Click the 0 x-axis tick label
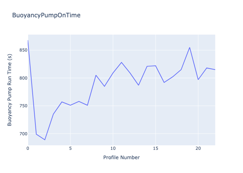This screenshot has width=243, height=173. click(28, 148)
